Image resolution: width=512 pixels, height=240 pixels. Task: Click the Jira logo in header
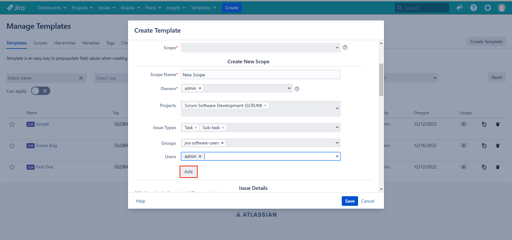click(16, 8)
